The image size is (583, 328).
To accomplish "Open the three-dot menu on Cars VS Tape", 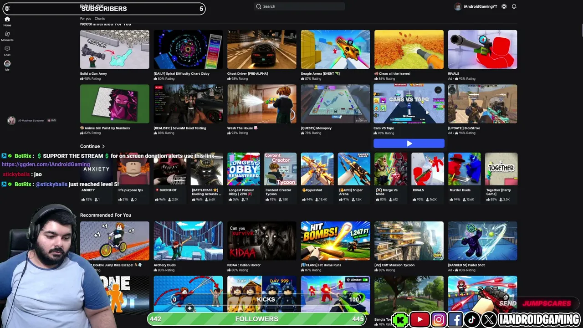I will tap(438, 90).
